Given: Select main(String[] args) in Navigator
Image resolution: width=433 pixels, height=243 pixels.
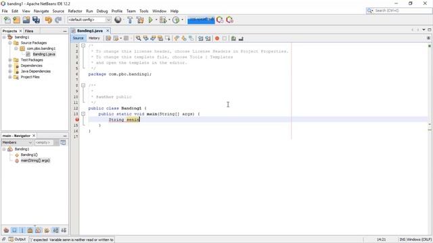Looking at the screenshot, I should [x=35, y=161].
